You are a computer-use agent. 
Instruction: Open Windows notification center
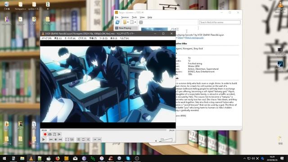282,158
